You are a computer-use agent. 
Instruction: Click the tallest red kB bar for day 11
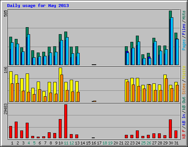66,121
